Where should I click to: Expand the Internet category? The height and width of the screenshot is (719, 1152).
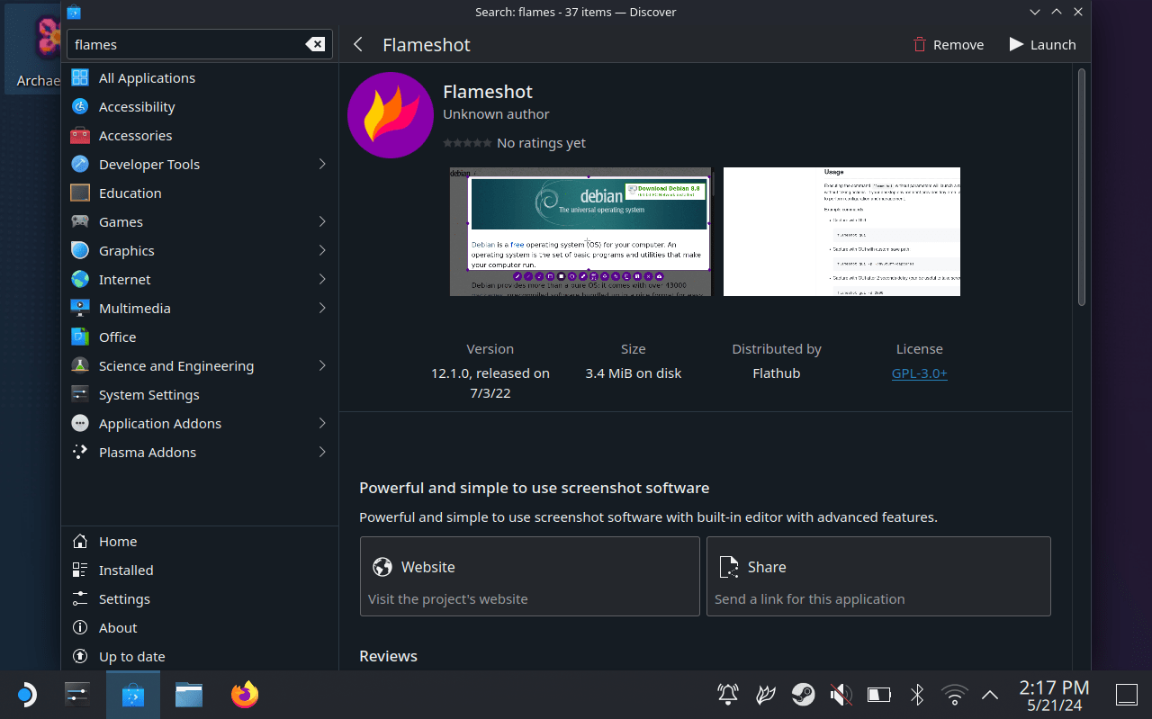pos(322,279)
